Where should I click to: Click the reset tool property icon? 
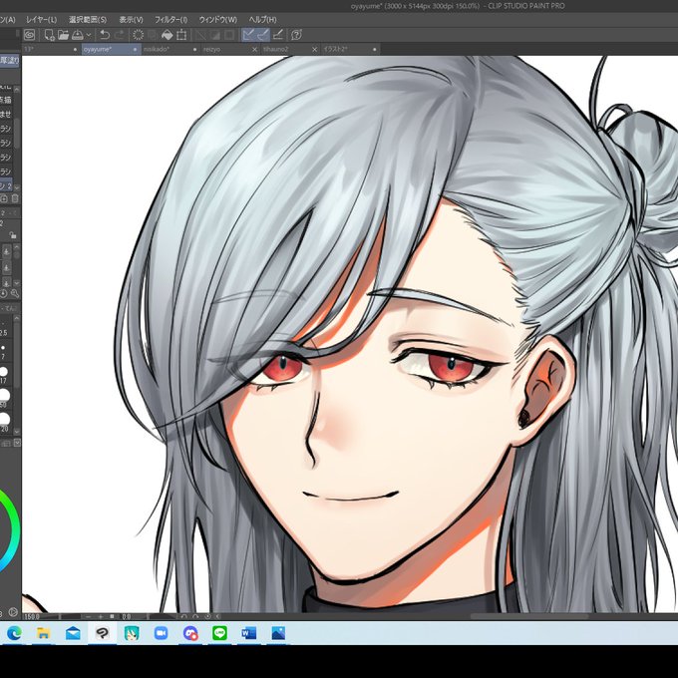[3, 293]
